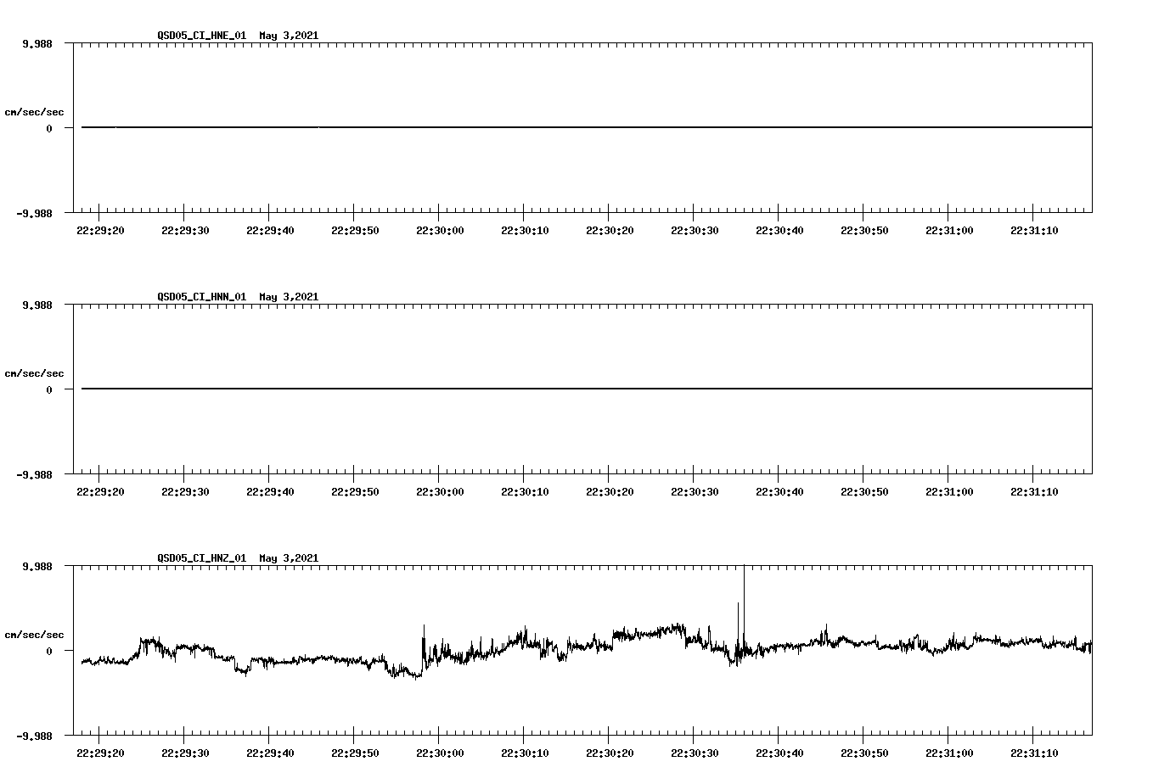Click the QSD05_CI_HNZ_01 channel label
This screenshot has height=784, width=1153.
point(200,558)
